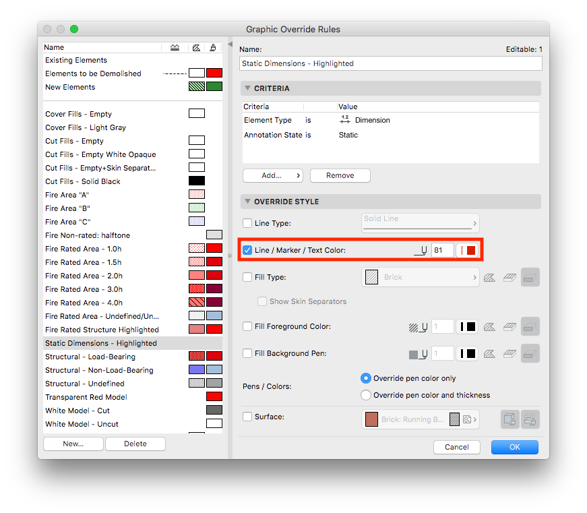Screen dimensions: 587x513
Task: Click the Delete rule button
Action: coord(135,444)
